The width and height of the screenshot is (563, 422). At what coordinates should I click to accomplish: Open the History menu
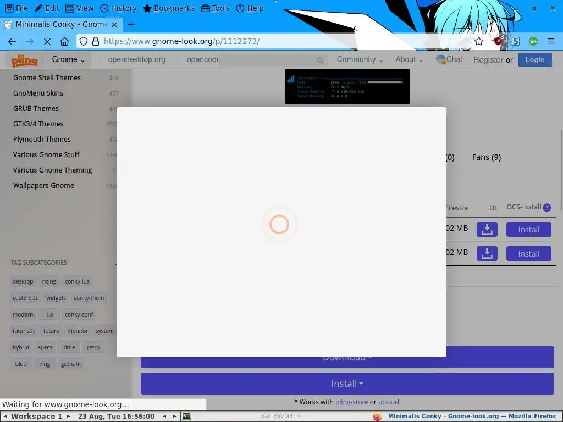[x=118, y=8]
